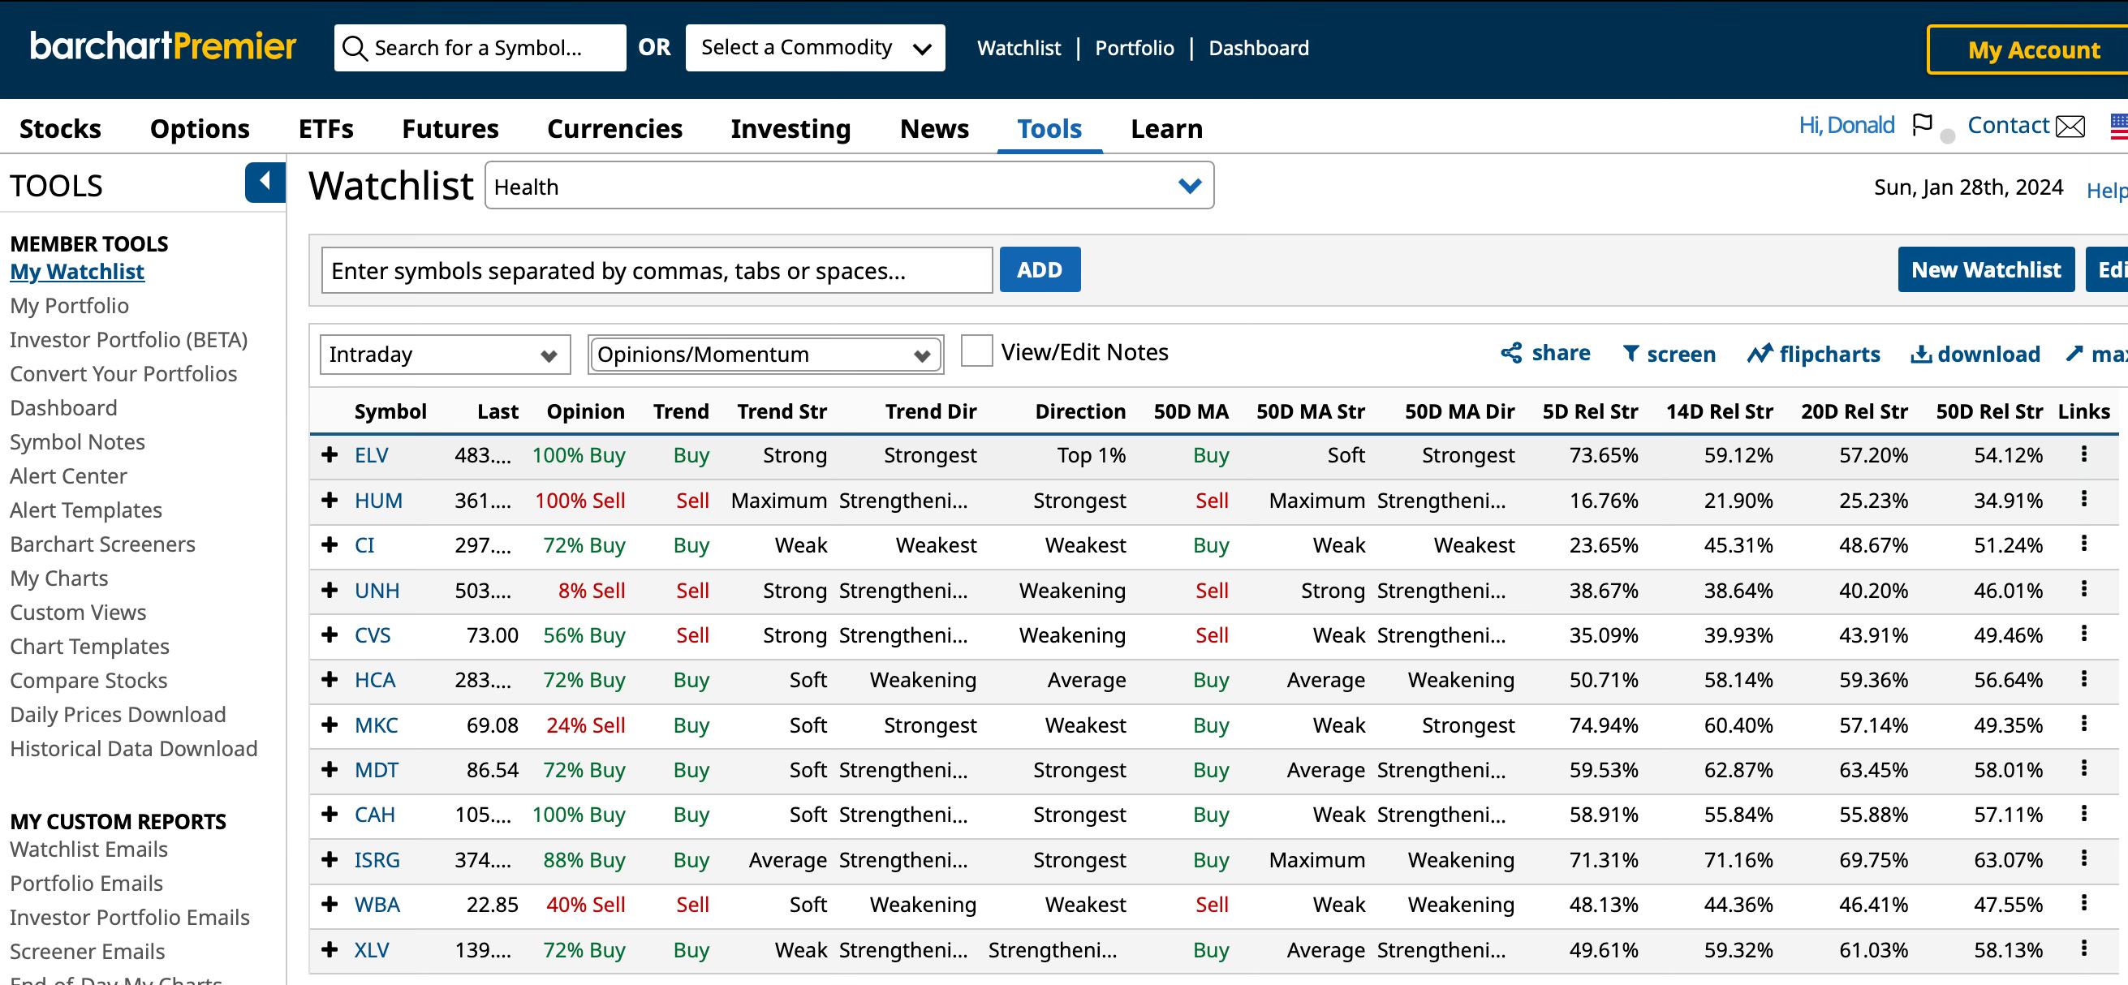Open Alert Center in sidebar

pos(68,475)
